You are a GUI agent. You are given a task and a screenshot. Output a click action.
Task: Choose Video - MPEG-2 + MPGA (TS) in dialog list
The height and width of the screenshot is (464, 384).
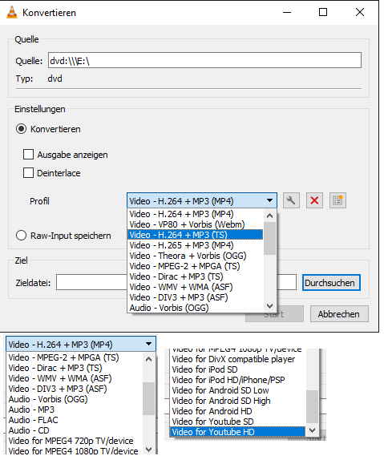[x=195, y=266]
